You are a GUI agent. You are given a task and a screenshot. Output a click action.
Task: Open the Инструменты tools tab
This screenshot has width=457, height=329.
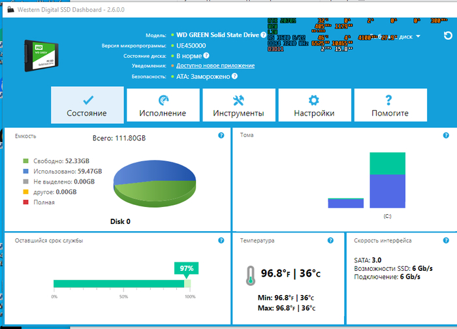(x=238, y=105)
